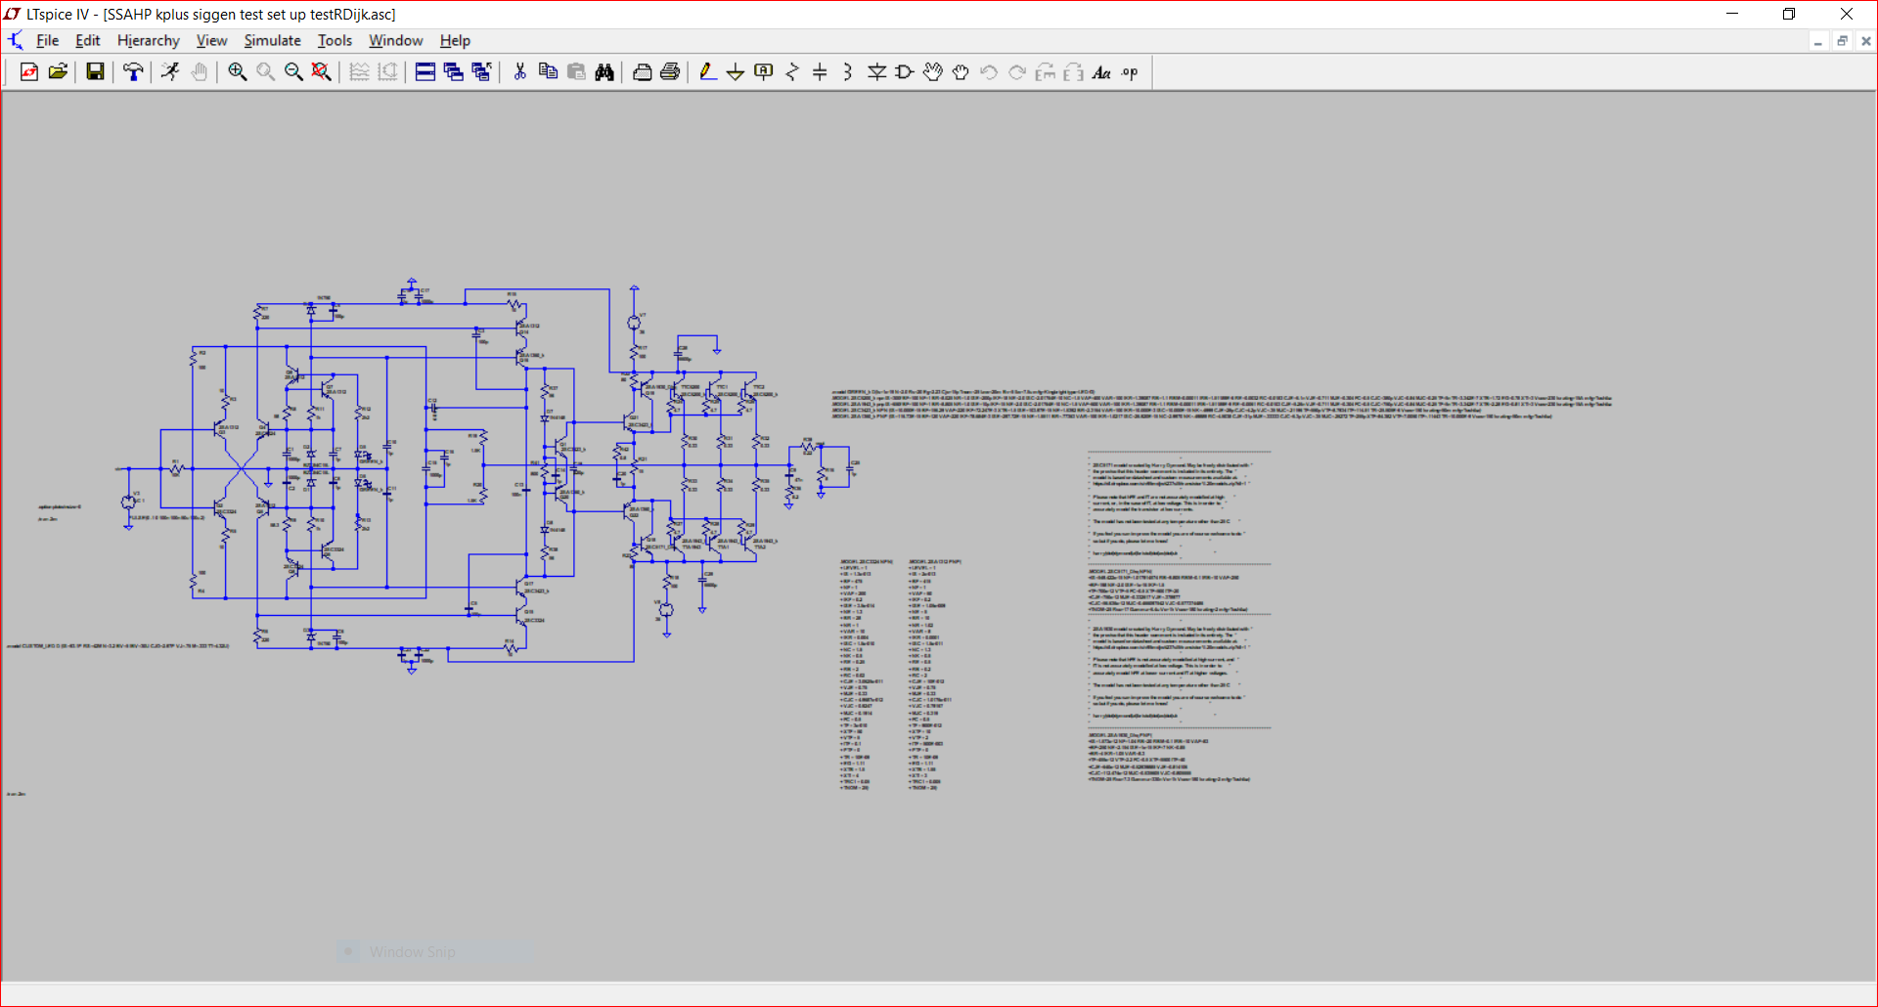Open the File menu

[x=48, y=41]
